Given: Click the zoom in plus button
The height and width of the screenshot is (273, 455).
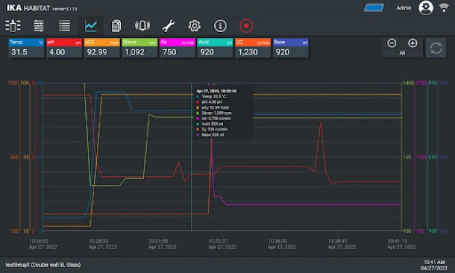Looking at the screenshot, I should (412, 43).
